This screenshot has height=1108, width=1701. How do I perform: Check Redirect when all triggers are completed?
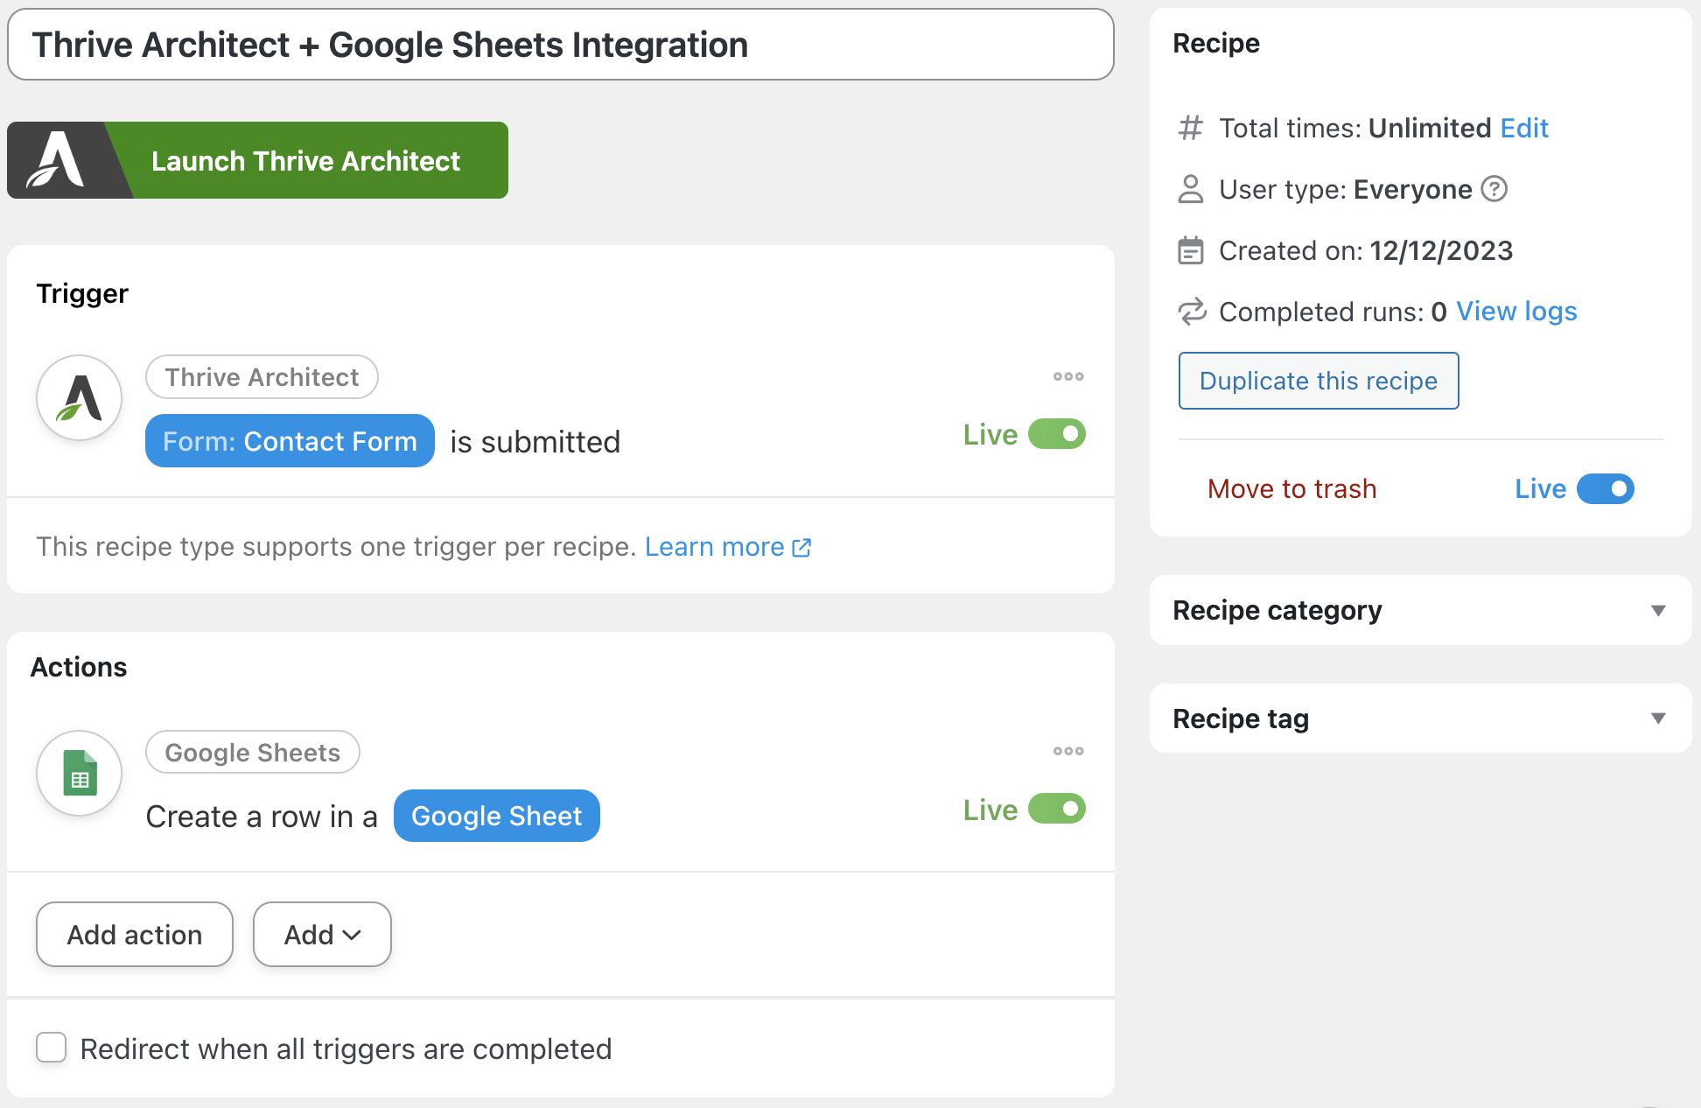pos(52,1048)
